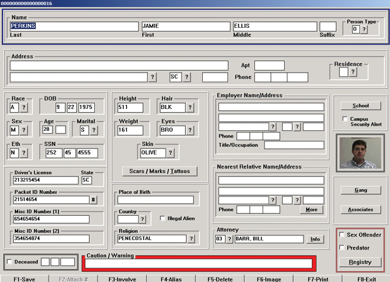The image size is (390, 282).
Task: Click the person's photo thumbnail
Action: pyautogui.click(x=360, y=153)
